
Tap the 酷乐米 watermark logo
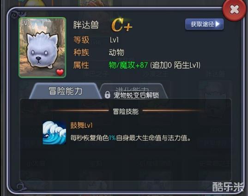[x=228, y=187]
